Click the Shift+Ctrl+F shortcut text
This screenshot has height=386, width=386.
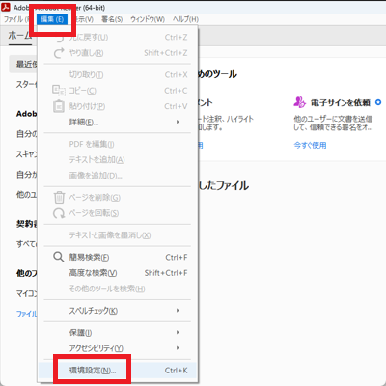point(166,273)
